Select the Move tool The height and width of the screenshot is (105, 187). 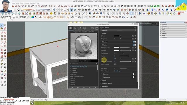click(x=2, y=50)
